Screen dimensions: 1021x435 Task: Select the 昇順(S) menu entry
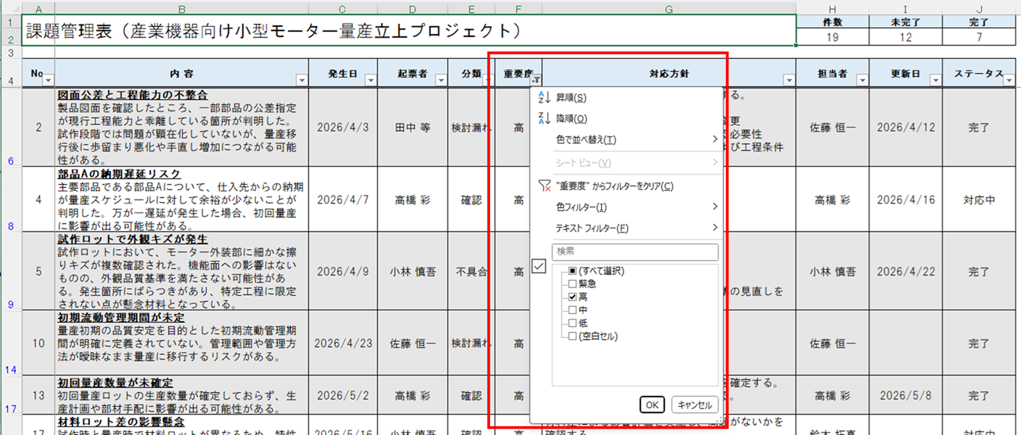[573, 96]
